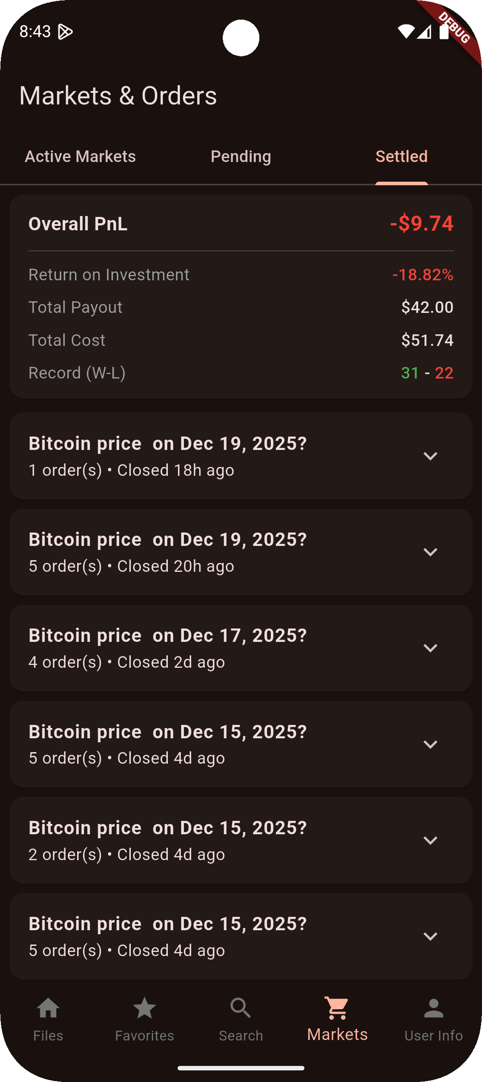Tap the cellular signal icon

coord(424,32)
